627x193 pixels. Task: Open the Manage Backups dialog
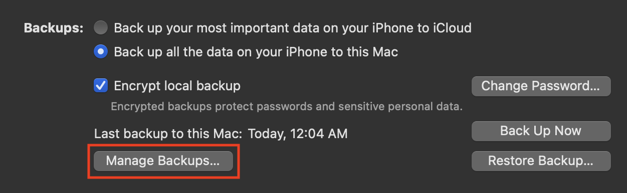click(163, 161)
